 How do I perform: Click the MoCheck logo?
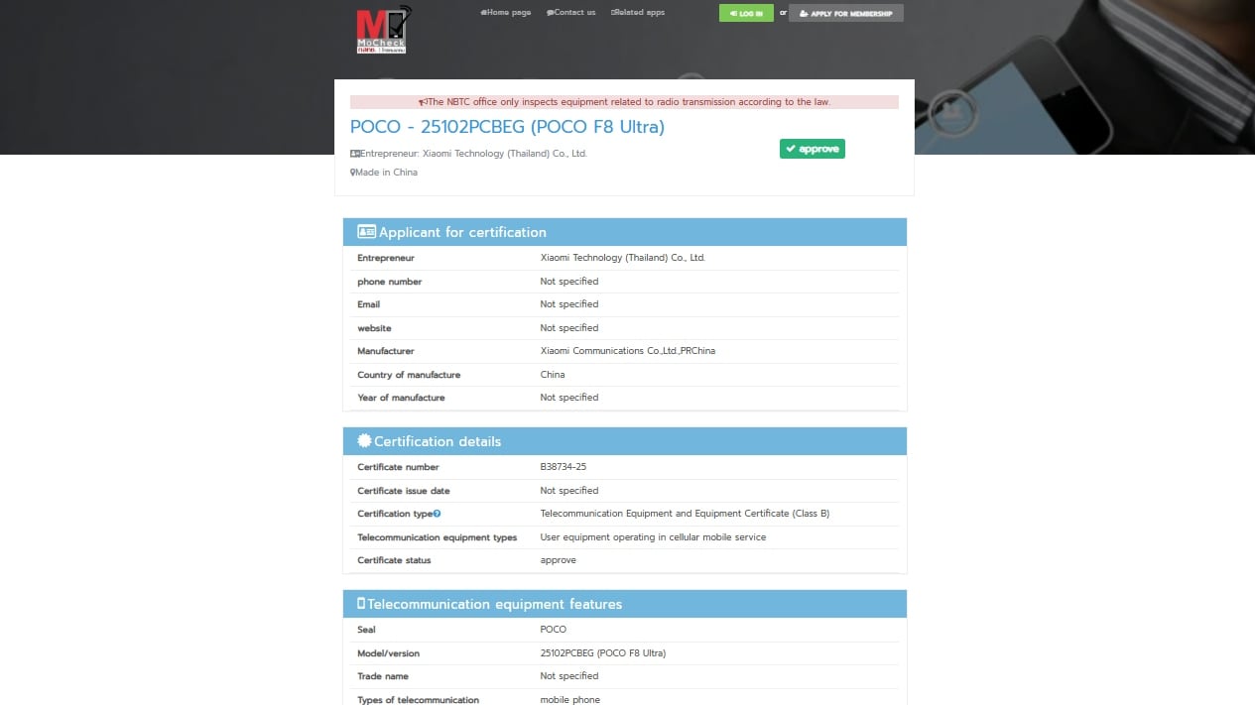click(382, 29)
